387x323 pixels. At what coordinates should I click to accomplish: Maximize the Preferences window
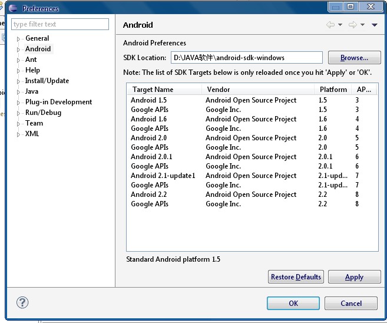(x=350, y=6)
